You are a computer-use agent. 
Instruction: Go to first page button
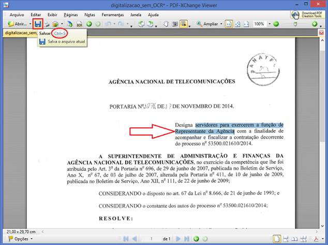tap(126, 239)
